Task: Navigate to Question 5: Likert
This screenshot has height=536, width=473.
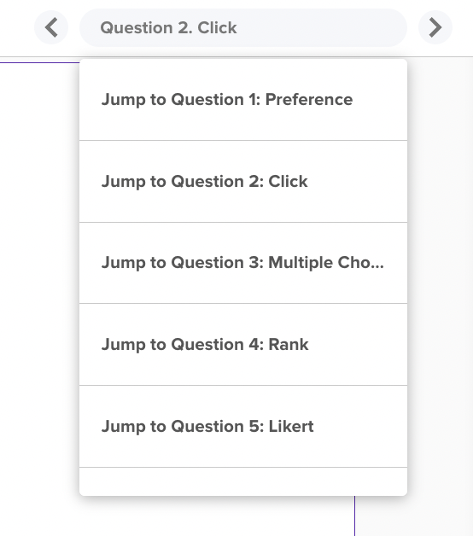Action: pyautogui.click(x=243, y=426)
